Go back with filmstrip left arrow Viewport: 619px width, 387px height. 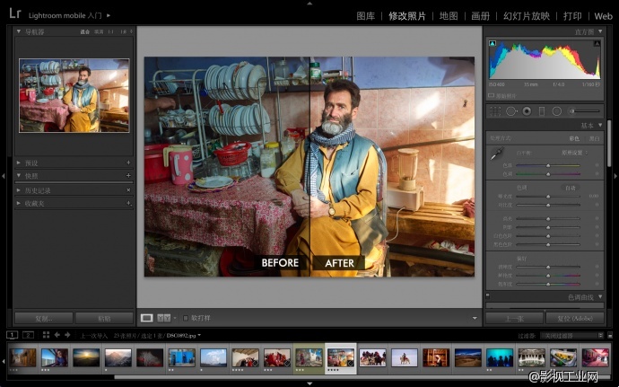point(57,335)
